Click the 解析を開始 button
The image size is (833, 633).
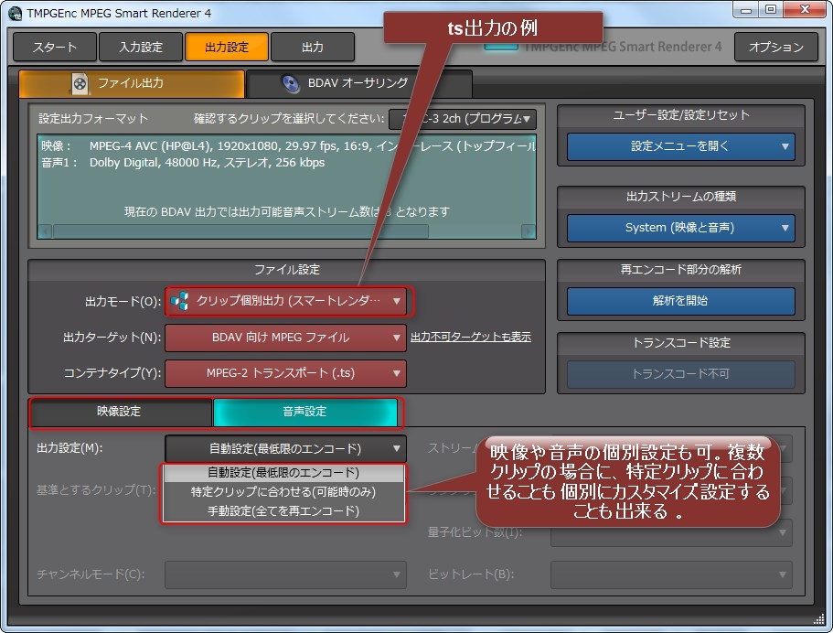(680, 301)
